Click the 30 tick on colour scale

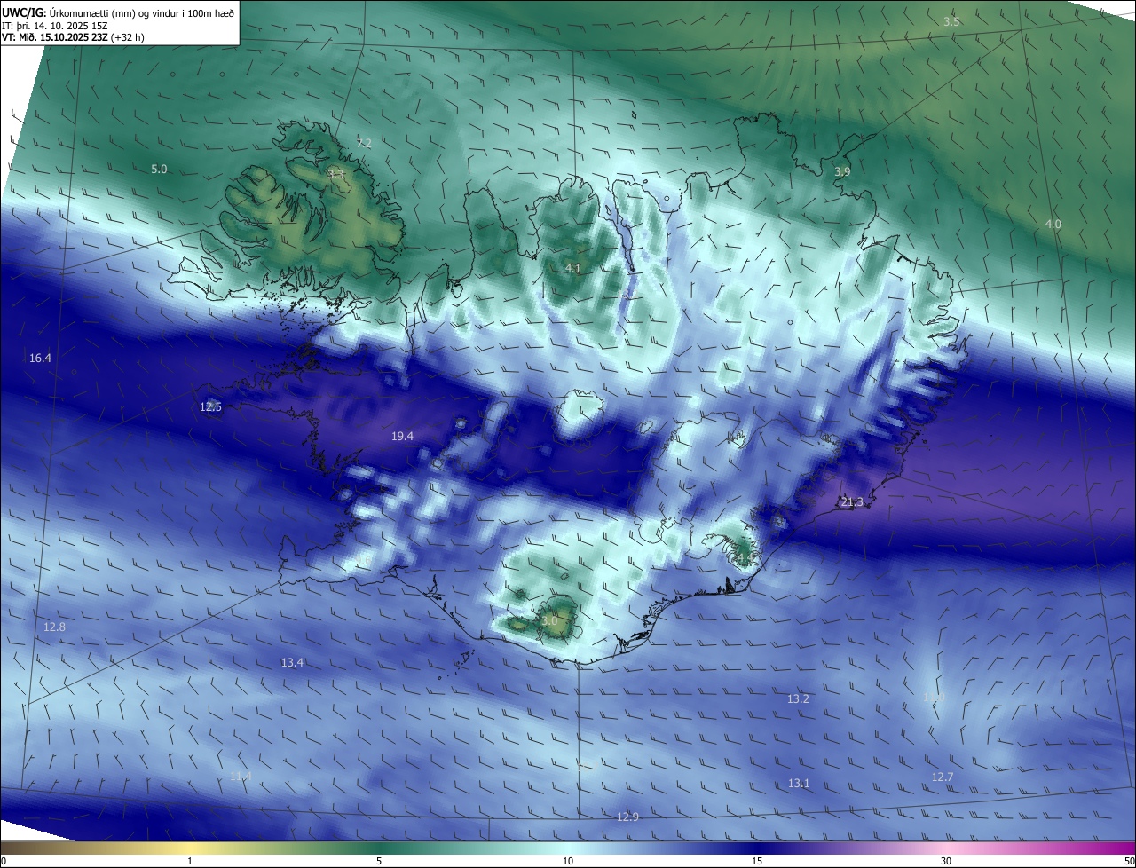tap(946, 861)
